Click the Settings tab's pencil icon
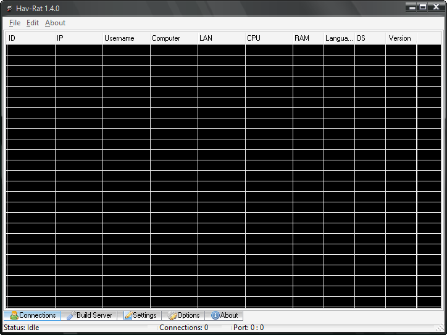Viewport: 447px width, 335px height. [x=128, y=315]
